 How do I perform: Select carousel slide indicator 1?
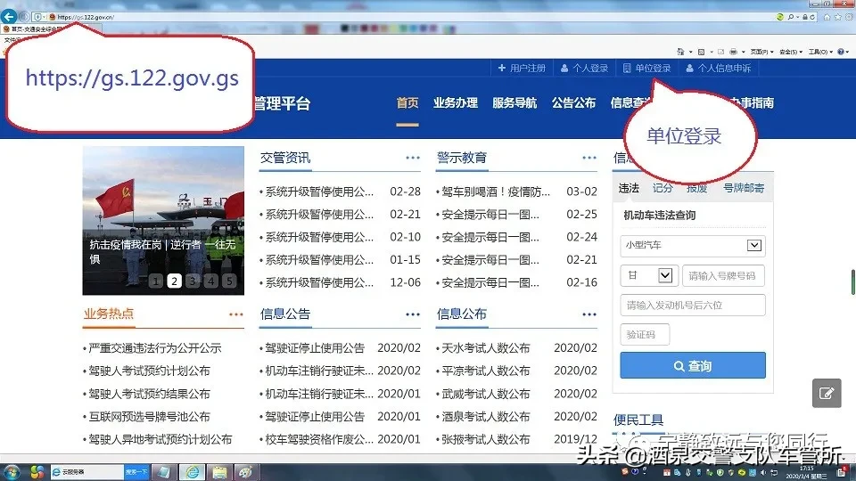155,281
